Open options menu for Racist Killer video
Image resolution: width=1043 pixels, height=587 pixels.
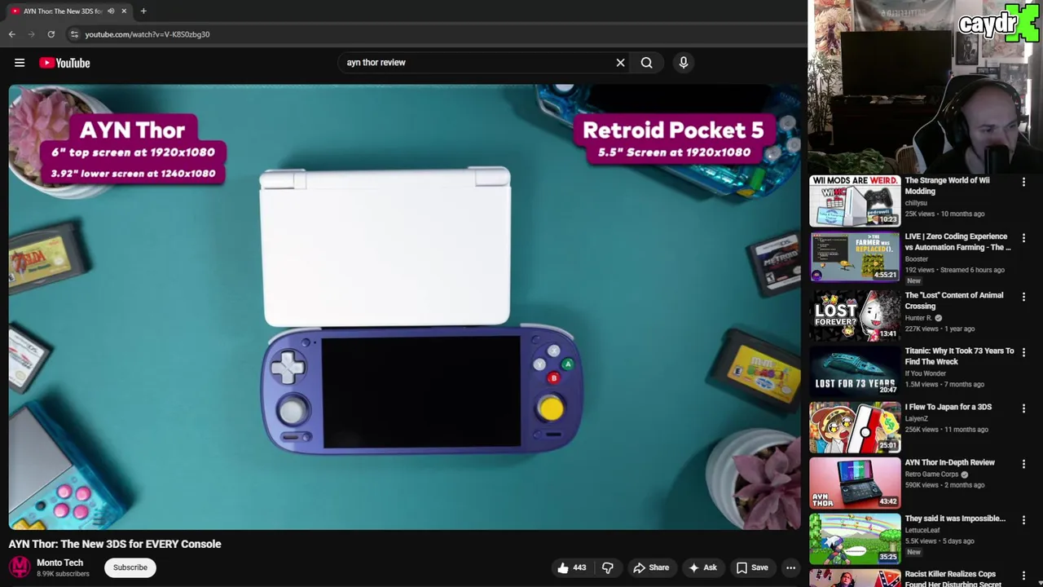pyautogui.click(x=1023, y=575)
